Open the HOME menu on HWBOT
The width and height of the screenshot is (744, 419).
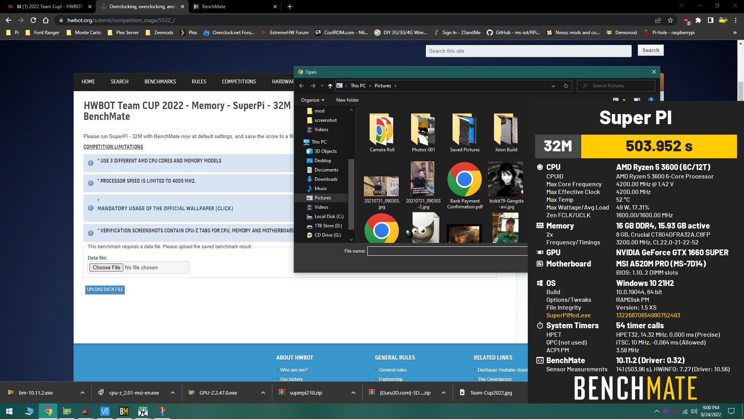88,82
